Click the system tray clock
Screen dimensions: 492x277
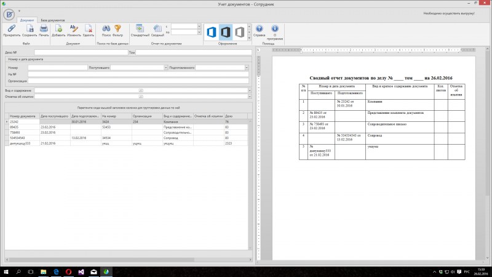[x=481, y=271]
